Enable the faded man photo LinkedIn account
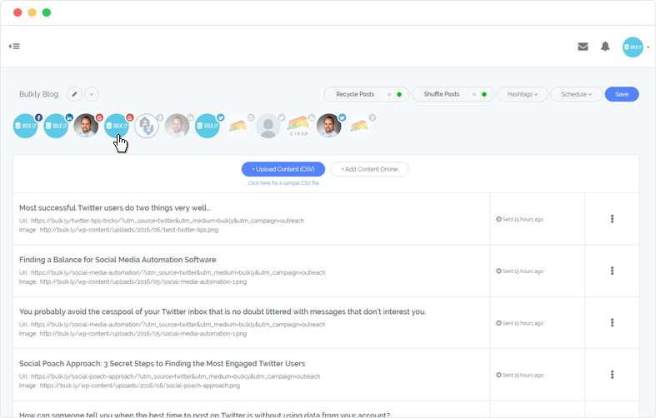Viewport: 656px width, 418px height. click(x=178, y=126)
